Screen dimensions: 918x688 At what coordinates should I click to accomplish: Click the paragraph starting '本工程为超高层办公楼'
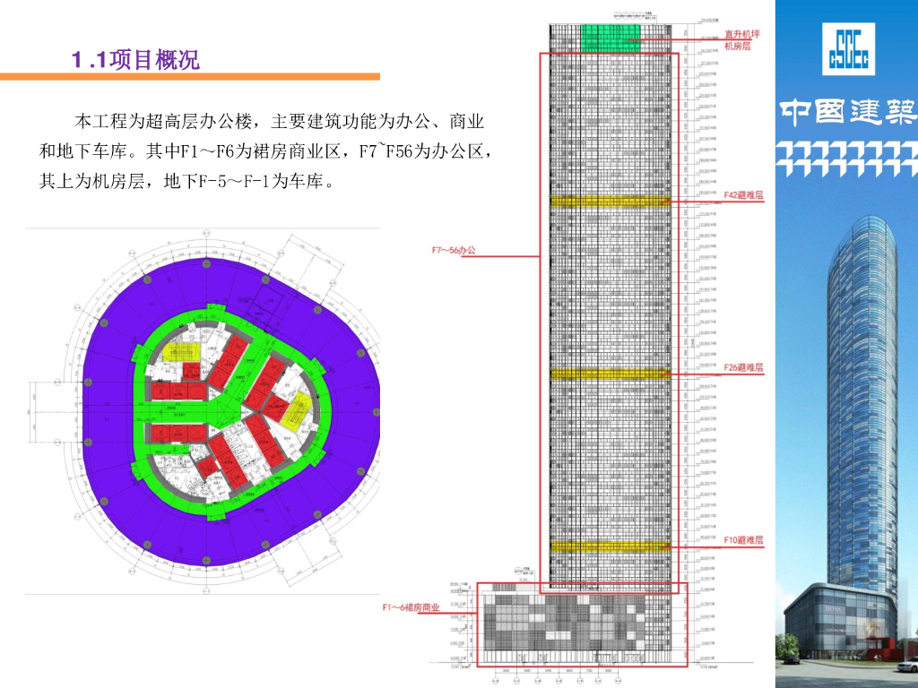tap(266, 151)
